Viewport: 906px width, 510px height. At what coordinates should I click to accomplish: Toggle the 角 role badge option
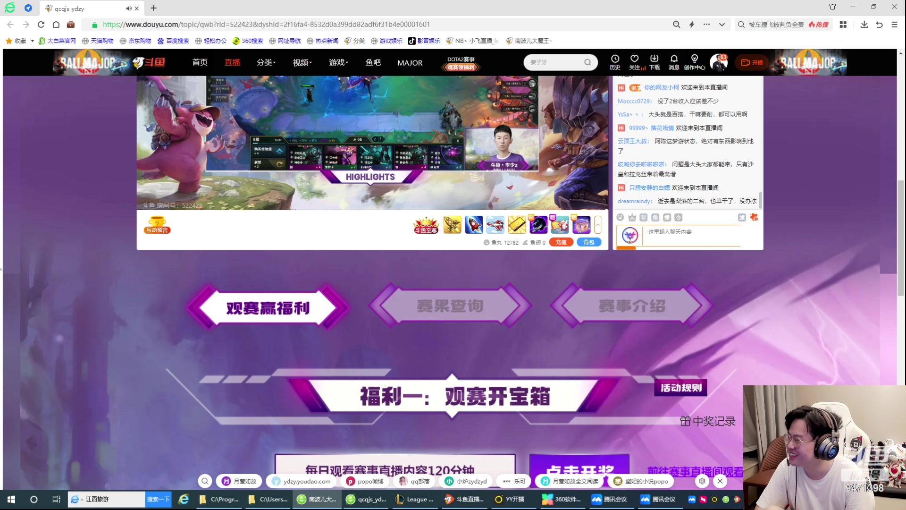click(x=655, y=218)
